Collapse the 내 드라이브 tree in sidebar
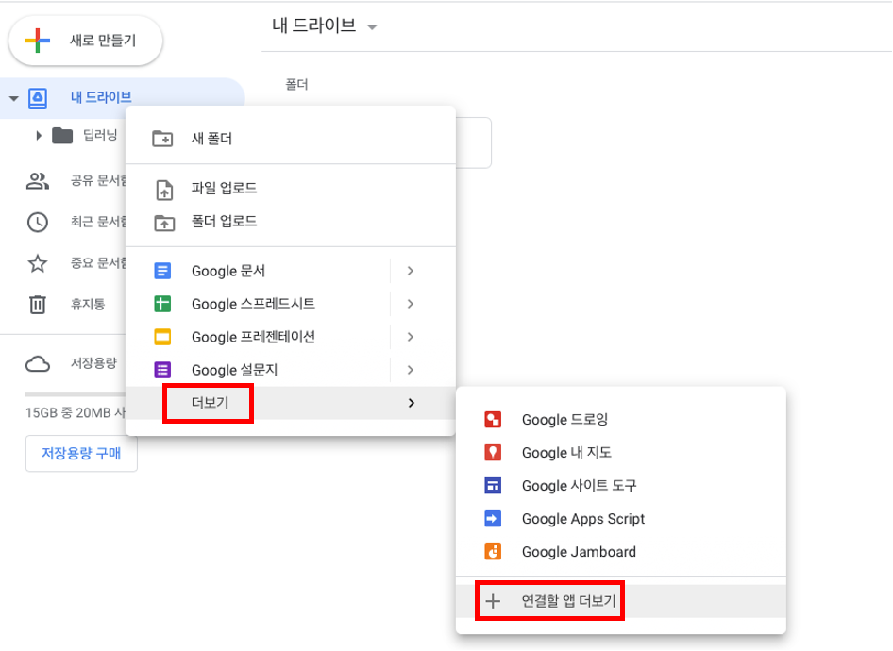Viewport: 893px width, 651px height. 13,98
